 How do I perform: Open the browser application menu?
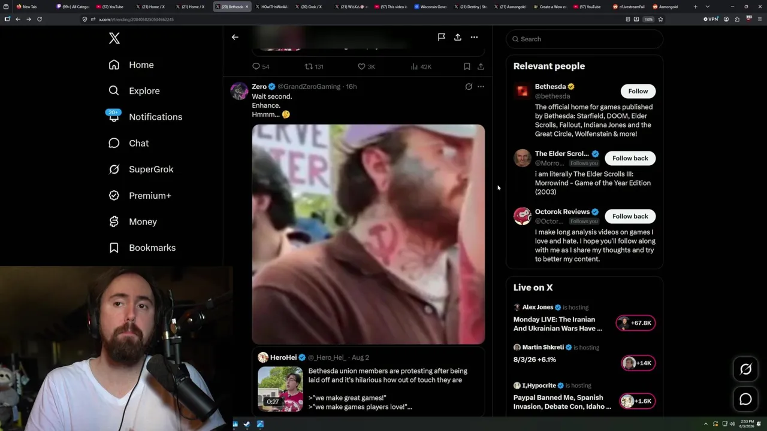(759, 19)
